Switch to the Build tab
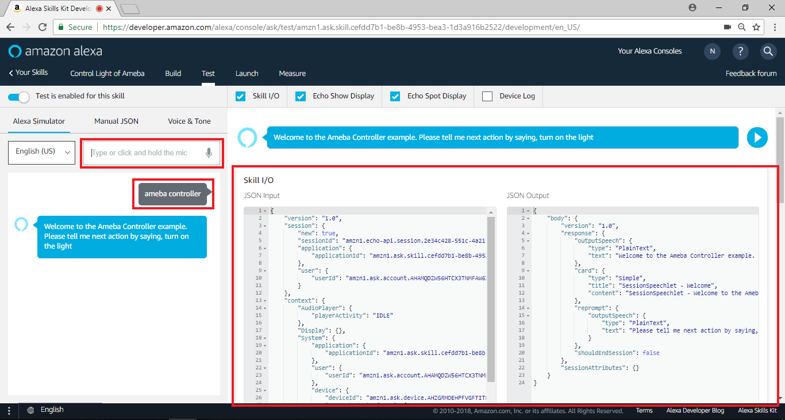 [173, 74]
